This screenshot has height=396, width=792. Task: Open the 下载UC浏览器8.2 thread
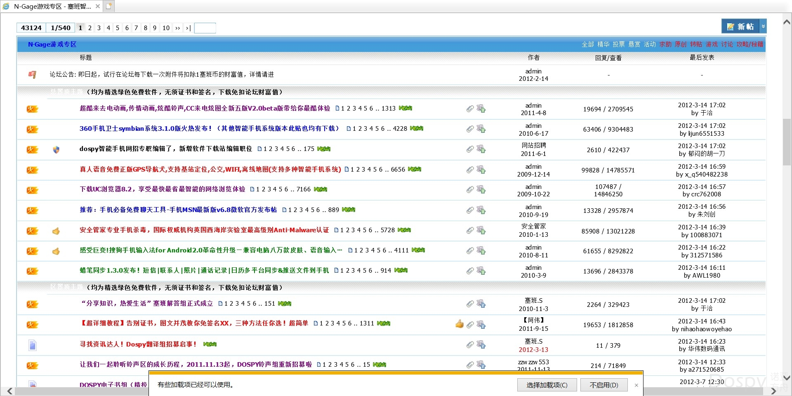pyautogui.click(x=162, y=189)
